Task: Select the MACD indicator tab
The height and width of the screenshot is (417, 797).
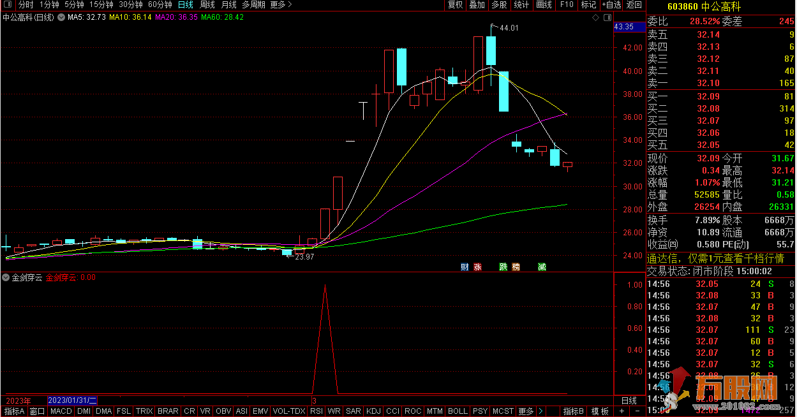Action: point(61,411)
